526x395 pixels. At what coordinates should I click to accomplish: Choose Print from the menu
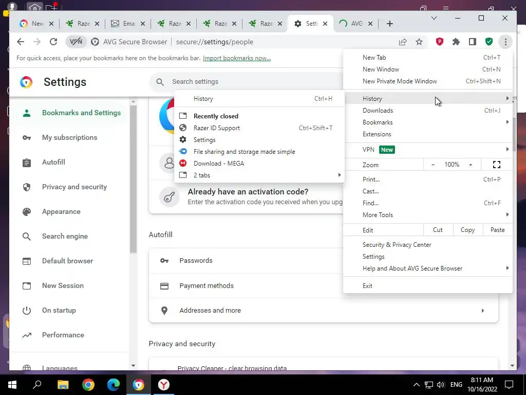(x=428, y=179)
